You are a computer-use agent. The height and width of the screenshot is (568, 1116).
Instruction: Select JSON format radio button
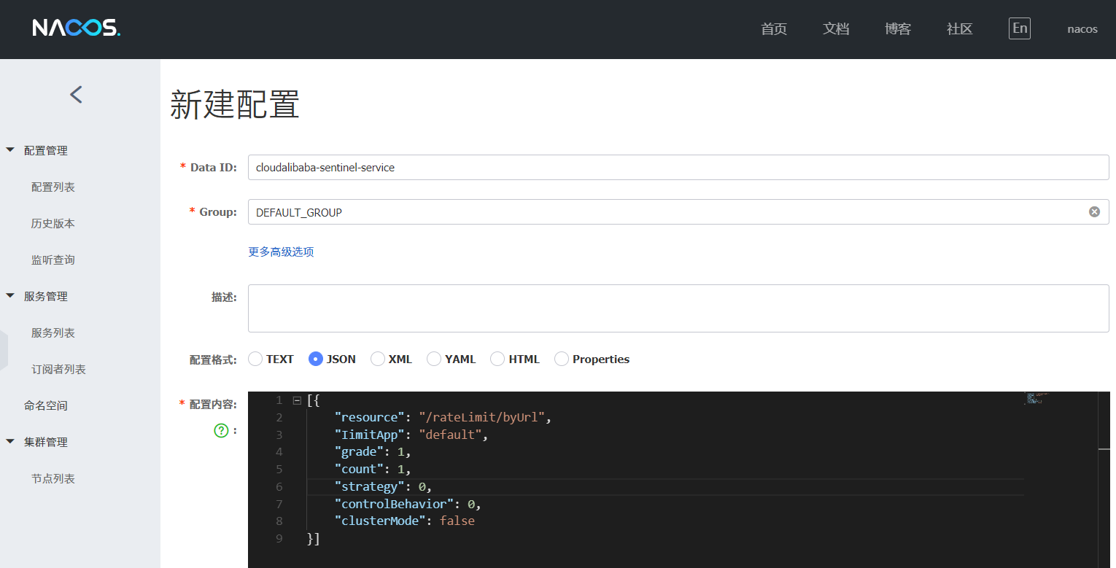(x=316, y=359)
